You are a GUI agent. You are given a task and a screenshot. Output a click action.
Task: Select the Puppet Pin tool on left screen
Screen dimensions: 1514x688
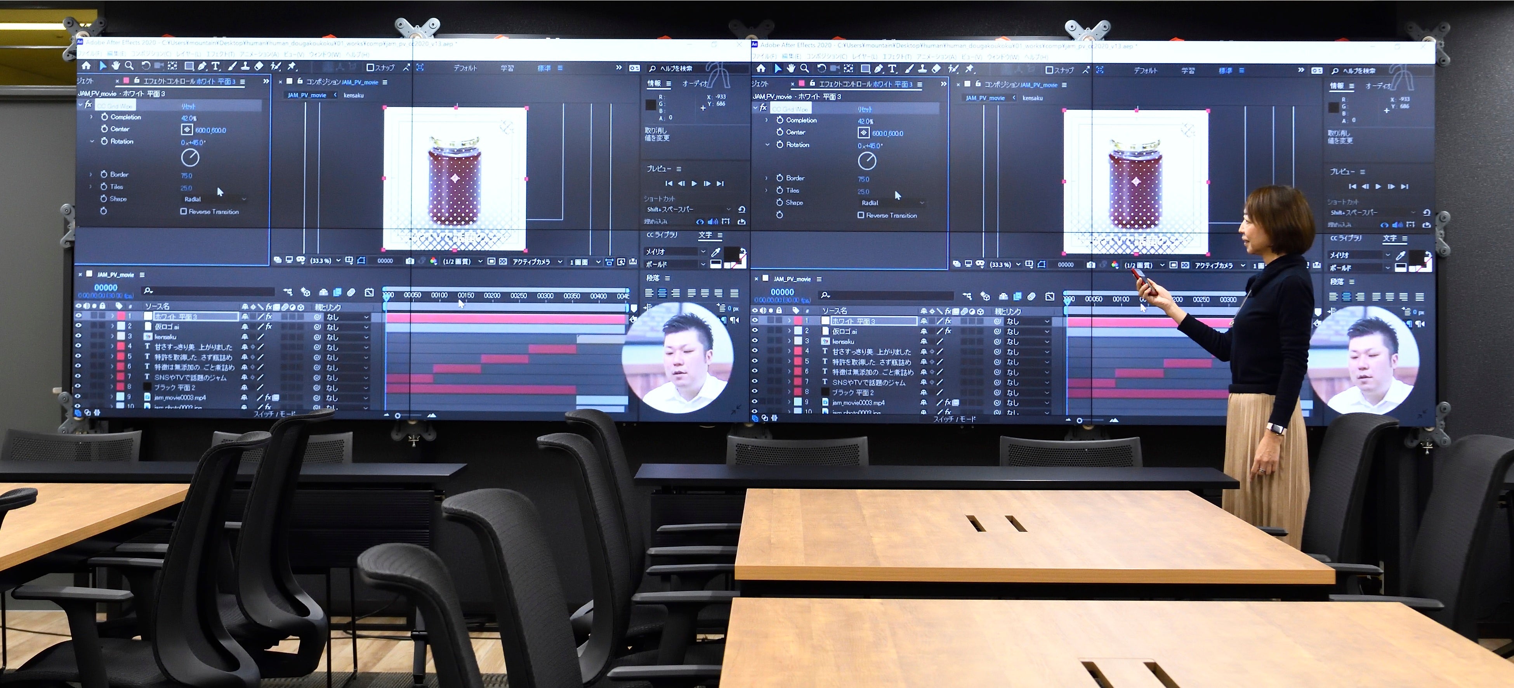(291, 66)
